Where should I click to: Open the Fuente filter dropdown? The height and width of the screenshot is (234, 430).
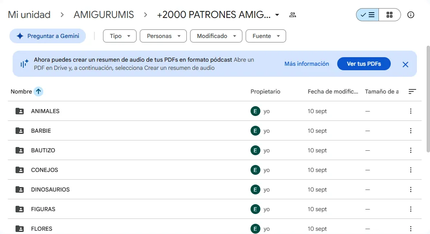pyautogui.click(x=266, y=36)
